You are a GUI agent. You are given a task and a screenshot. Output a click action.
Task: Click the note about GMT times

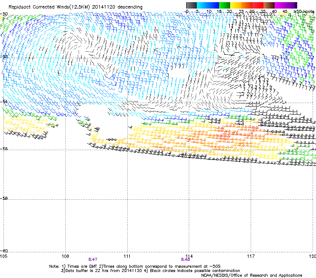[x=135, y=266]
